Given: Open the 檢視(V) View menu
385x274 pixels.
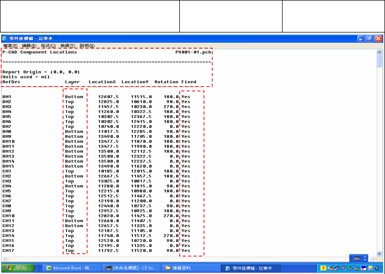Looking at the screenshot, I should pos(68,46).
